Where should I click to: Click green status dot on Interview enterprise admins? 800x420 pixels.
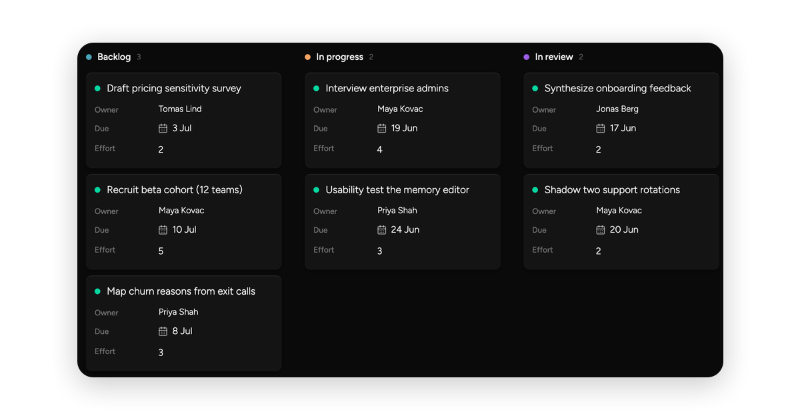[316, 88]
